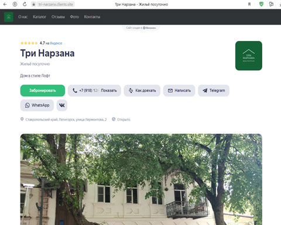
Task: Open the building photo with trees
Action: pos(141,179)
